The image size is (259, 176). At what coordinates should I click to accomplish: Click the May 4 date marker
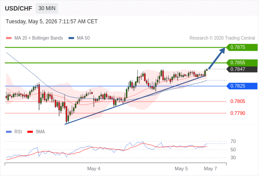94,169
